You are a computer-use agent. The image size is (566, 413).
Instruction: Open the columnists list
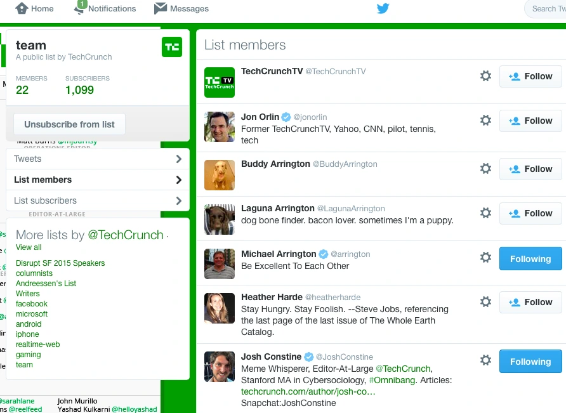(34, 273)
